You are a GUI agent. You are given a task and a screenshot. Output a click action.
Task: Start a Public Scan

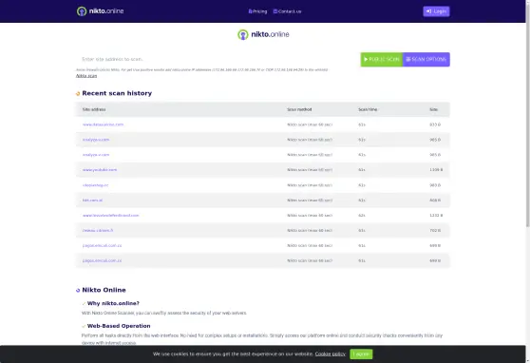pyautogui.click(x=382, y=60)
